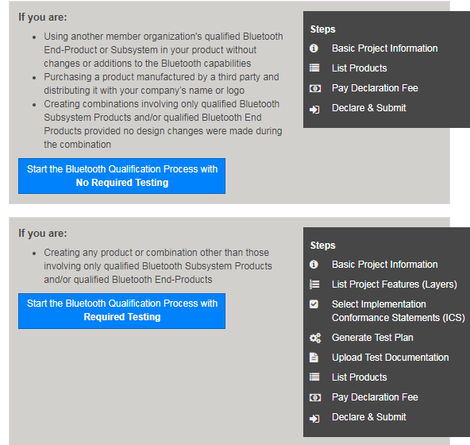Open the Generate Test Plan step
This screenshot has height=445, width=470.
(x=372, y=338)
